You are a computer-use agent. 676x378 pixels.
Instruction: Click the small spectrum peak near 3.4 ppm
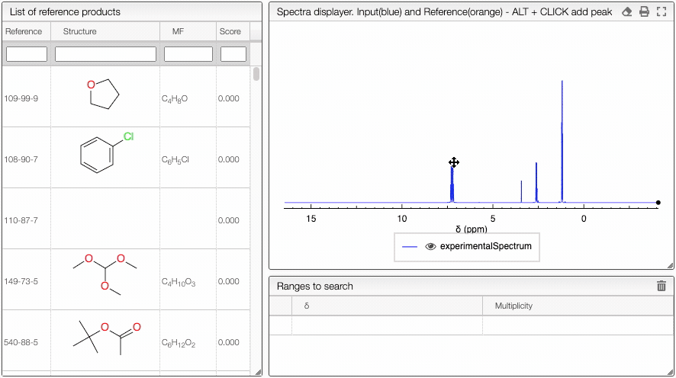[521, 191]
